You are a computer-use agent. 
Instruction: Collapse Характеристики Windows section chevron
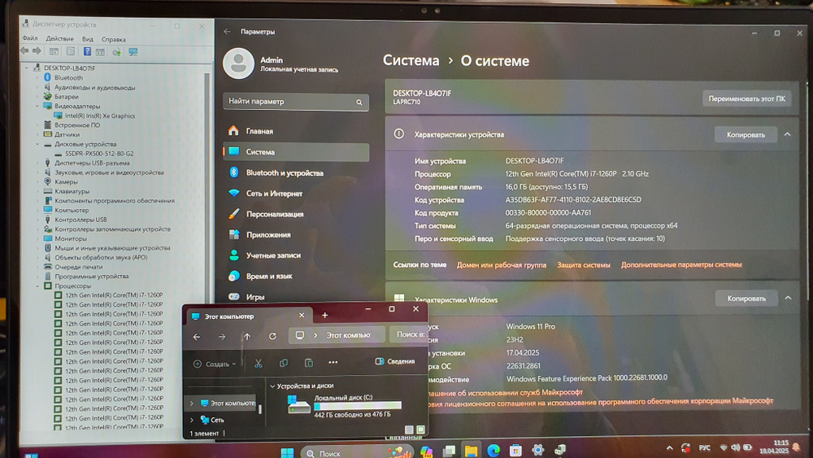click(x=788, y=298)
